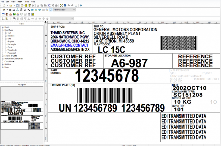
Task: Select the Text tool (letter A)
Action: coord(17,10)
